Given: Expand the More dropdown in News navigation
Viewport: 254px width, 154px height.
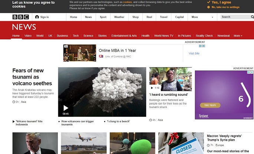Looking at the screenshot, I should [x=238, y=36].
